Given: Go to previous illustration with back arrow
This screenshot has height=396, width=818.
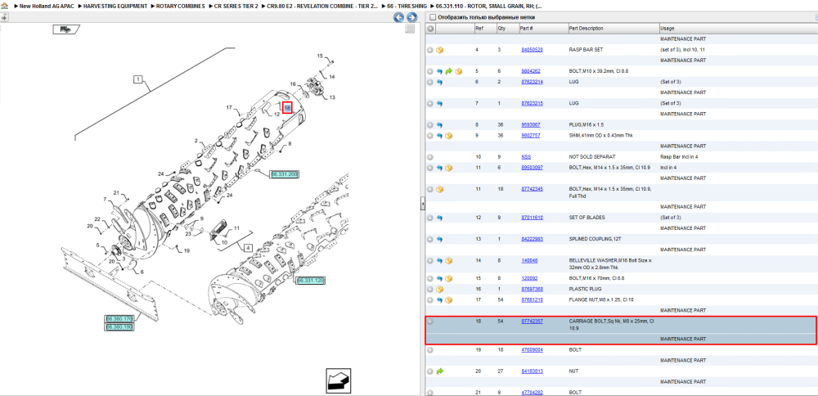Looking at the screenshot, I should pos(398,17).
